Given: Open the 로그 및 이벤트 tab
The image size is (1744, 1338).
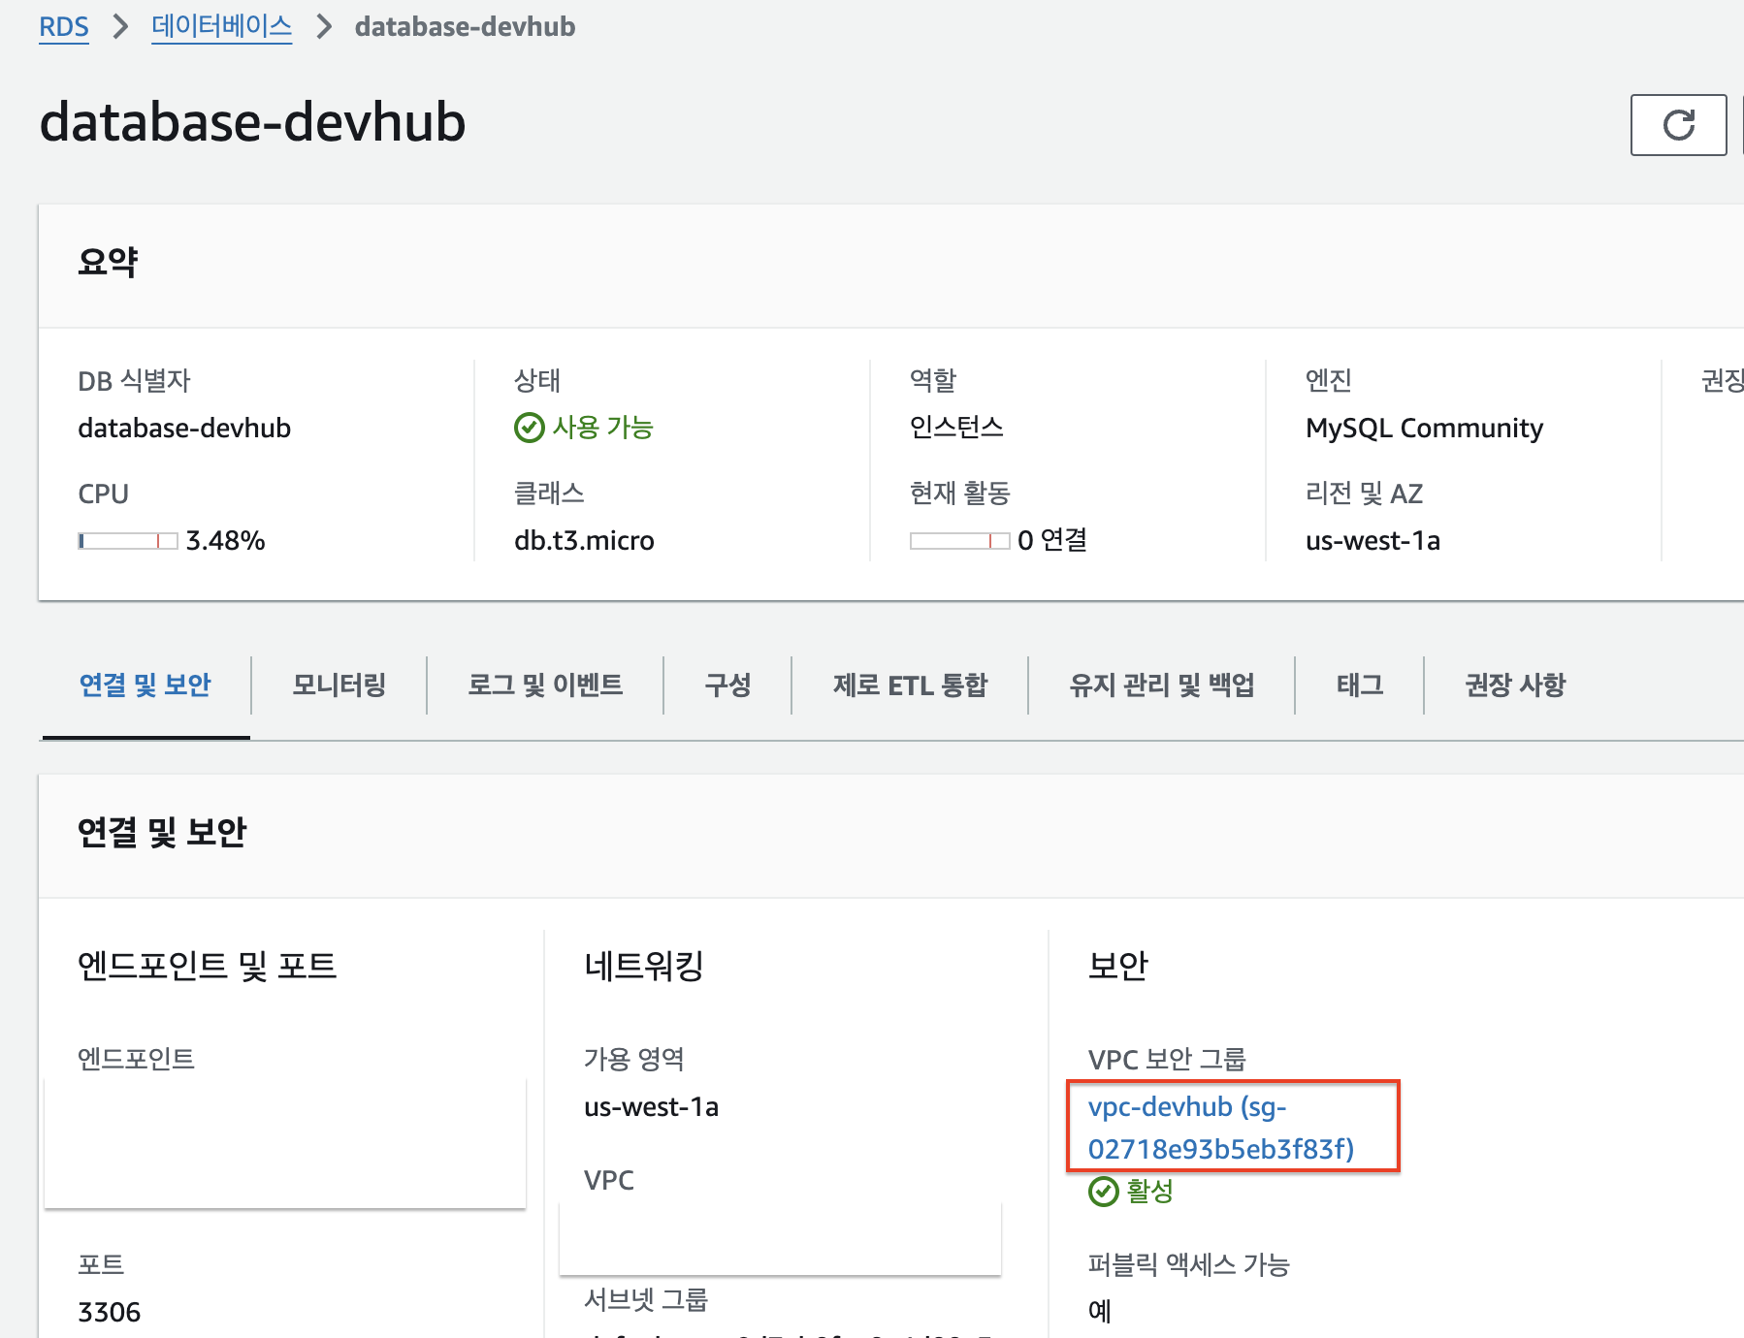Looking at the screenshot, I should 545,685.
